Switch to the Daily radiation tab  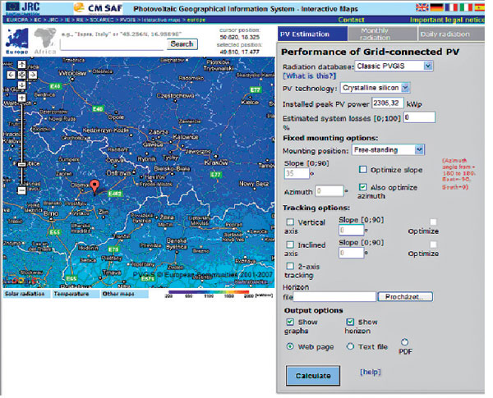point(451,34)
